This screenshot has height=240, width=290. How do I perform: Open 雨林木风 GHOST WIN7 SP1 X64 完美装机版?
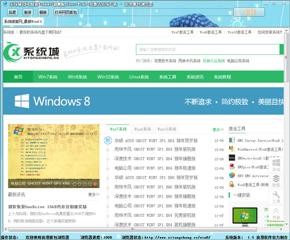[x=155, y=215]
